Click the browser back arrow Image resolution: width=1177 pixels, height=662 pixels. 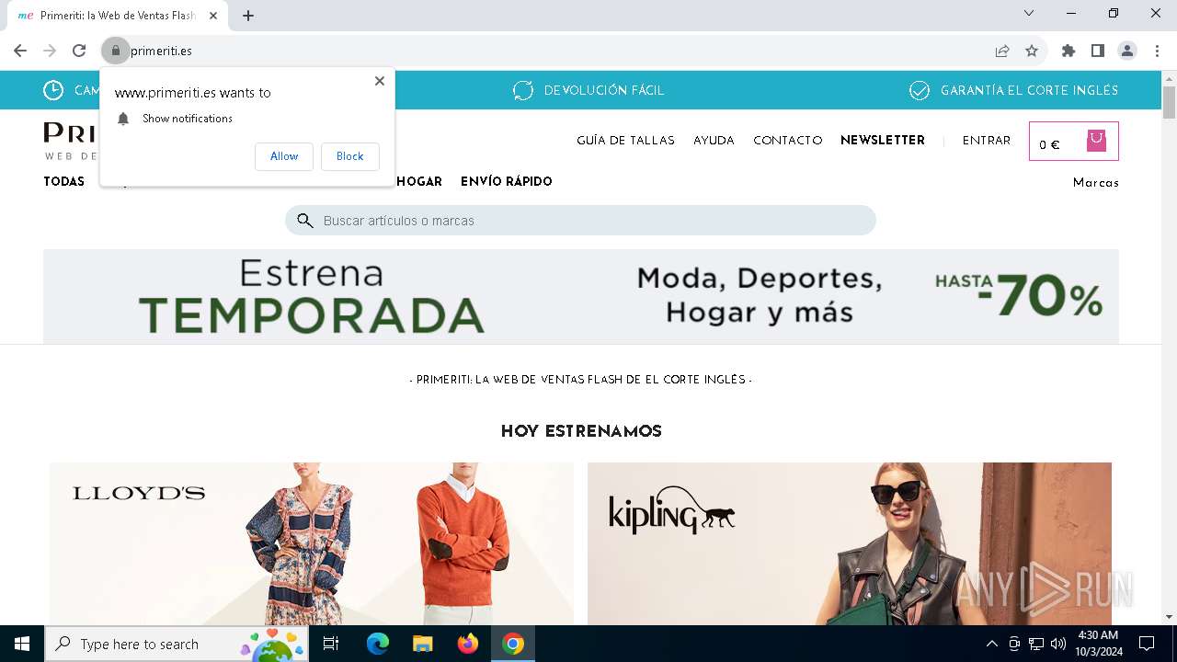(x=20, y=51)
